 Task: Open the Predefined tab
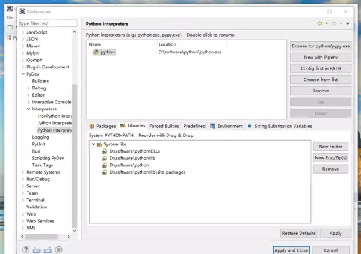coord(194,126)
